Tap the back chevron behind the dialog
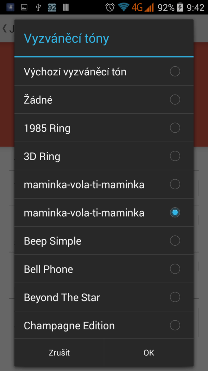 pyautogui.click(x=4, y=28)
